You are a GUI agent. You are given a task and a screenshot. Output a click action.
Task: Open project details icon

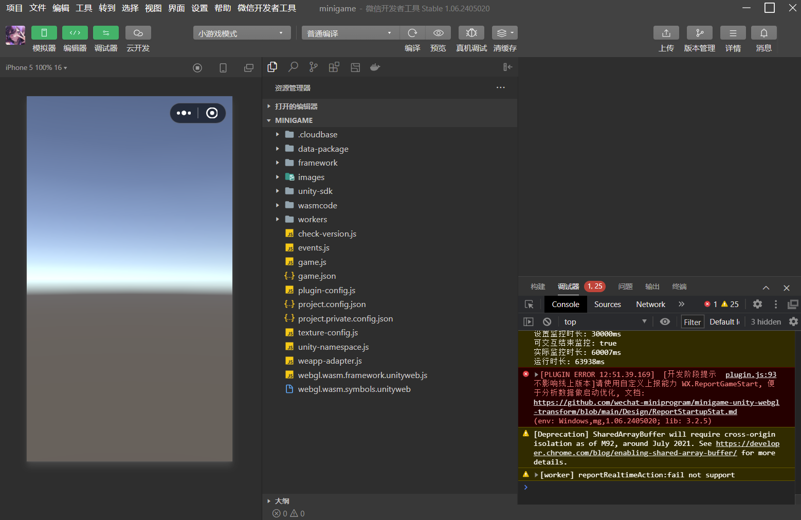(x=733, y=33)
